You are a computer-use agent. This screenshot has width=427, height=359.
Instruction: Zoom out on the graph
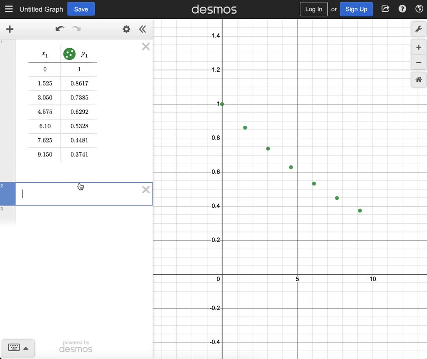419,63
